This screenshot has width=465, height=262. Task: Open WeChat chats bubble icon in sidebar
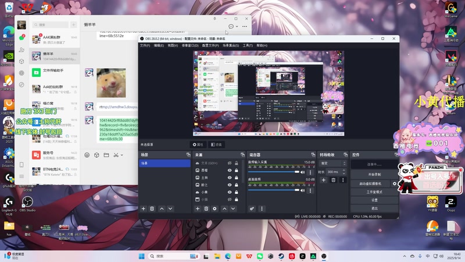22,38
